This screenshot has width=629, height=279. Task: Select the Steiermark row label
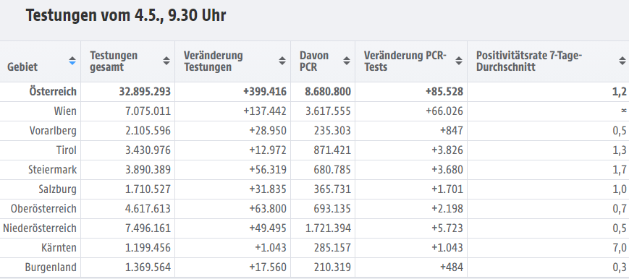point(53,170)
